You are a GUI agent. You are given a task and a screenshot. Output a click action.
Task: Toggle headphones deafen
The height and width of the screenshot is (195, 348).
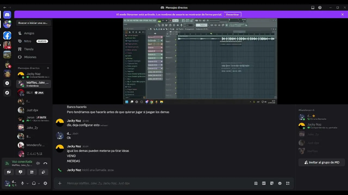(x=34, y=183)
